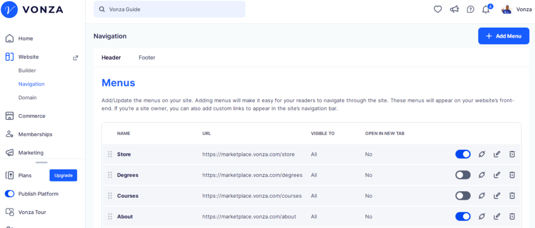
Task: Click the Courses URL text
Action: tap(252, 196)
